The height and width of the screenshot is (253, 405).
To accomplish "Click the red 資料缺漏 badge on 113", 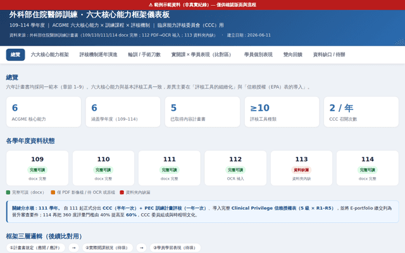I will click(x=301, y=170).
